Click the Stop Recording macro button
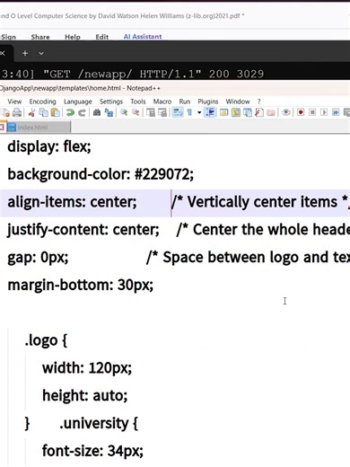This screenshot has width=350, height=467. (x=312, y=112)
